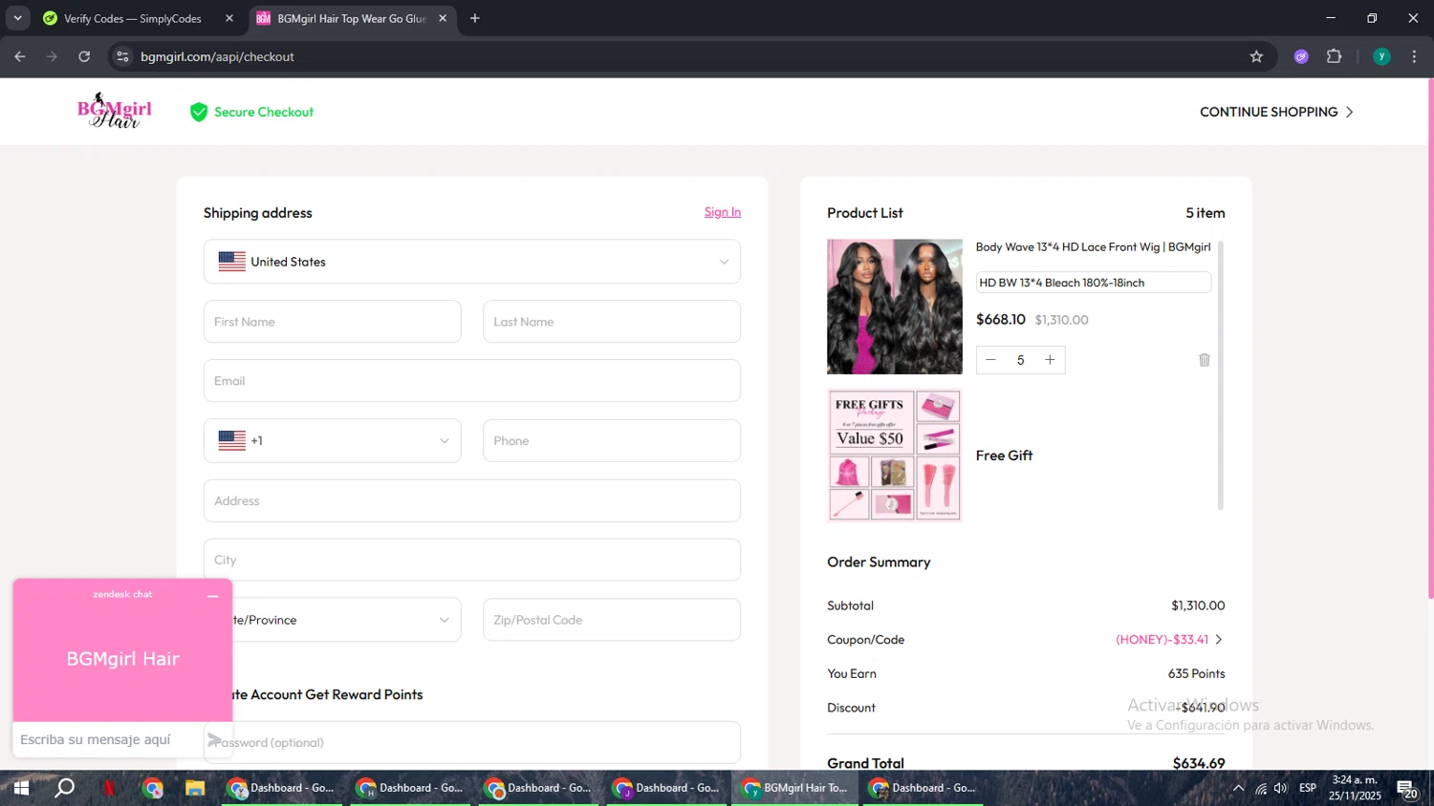This screenshot has width=1434, height=806.
Task: Click the Zip/Postal Code field
Action: click(612, 620)
